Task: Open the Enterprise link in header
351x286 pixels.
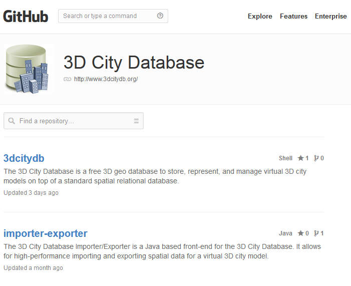Action: click(331, 16)
